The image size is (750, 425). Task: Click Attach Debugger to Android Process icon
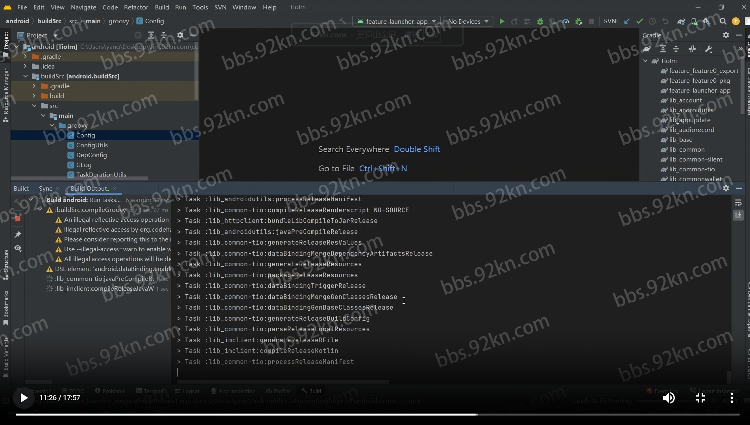(579, 21)
